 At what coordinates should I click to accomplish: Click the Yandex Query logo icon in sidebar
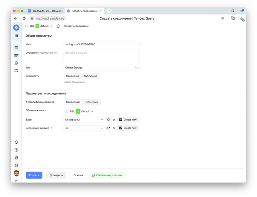pyautogui.click(x=16, y=27)
